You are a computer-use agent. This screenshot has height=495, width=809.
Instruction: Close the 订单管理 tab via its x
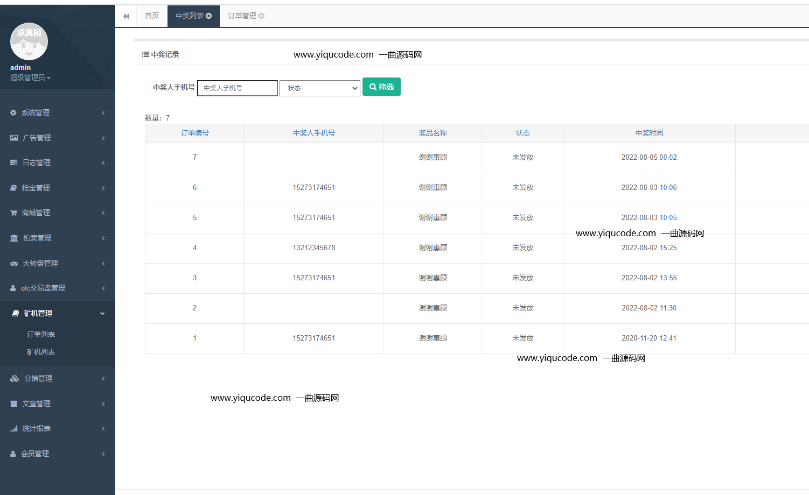261,16
